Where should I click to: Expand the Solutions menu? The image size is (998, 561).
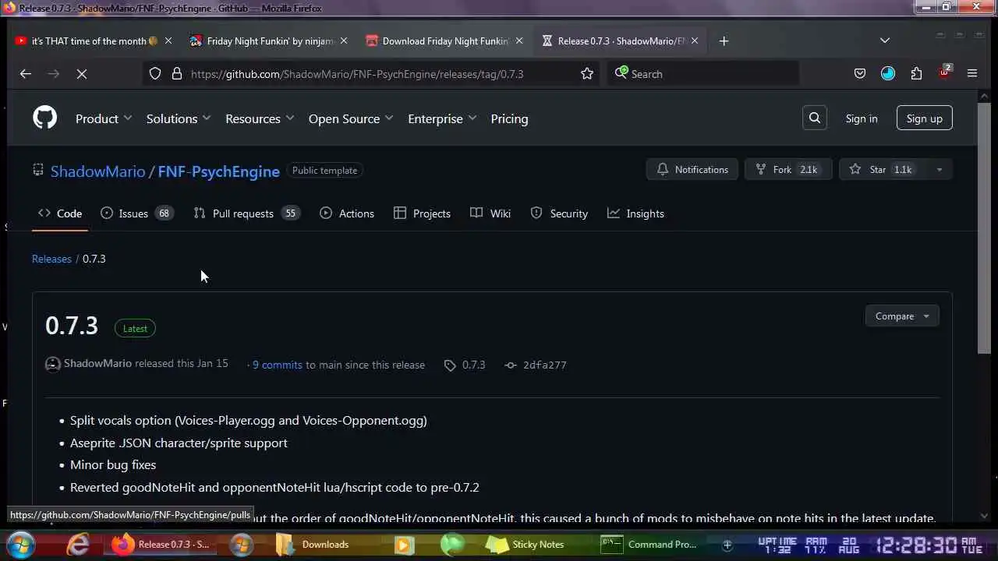click(179, 119)
